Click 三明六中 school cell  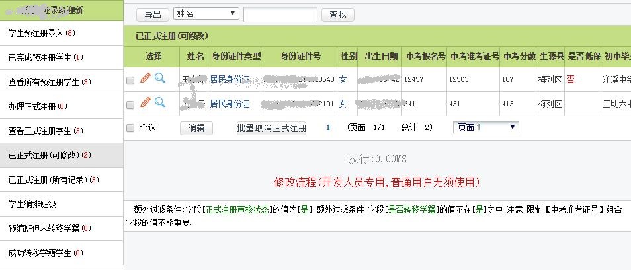pos(616,104)
